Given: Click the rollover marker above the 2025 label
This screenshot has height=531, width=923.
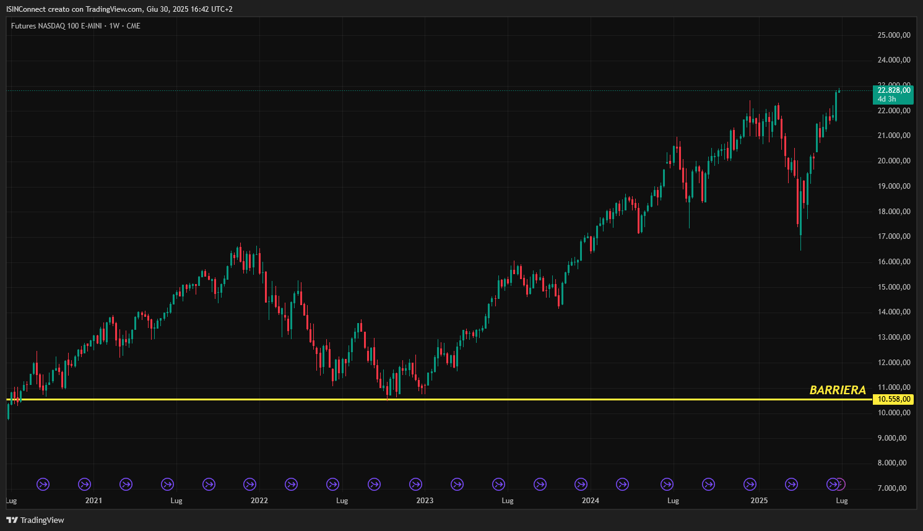Looking at the screenshot, I should (750, 484).
